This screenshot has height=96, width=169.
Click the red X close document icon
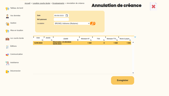coord(153,7)
